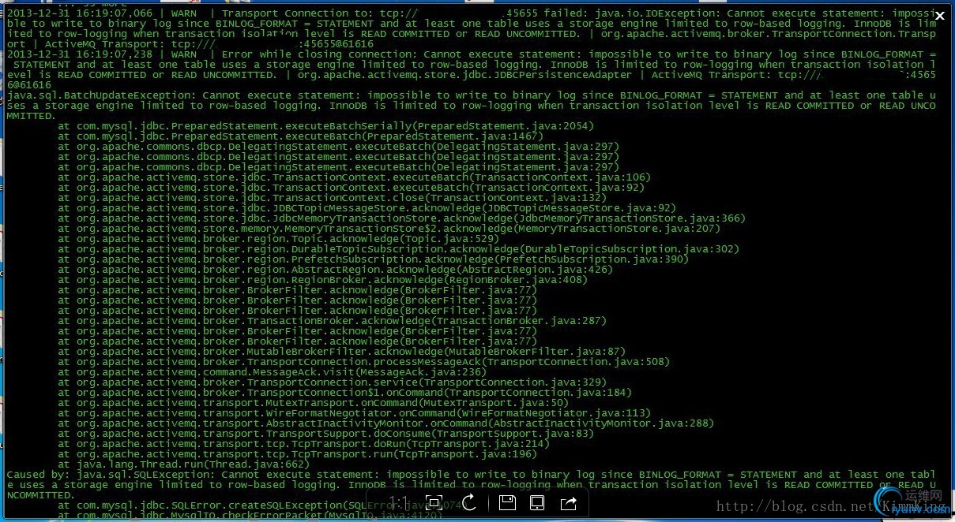955x522 pixels.
Task: Click the 'RegionBroker.acknowledge' stack line
Action: point(322,280)
